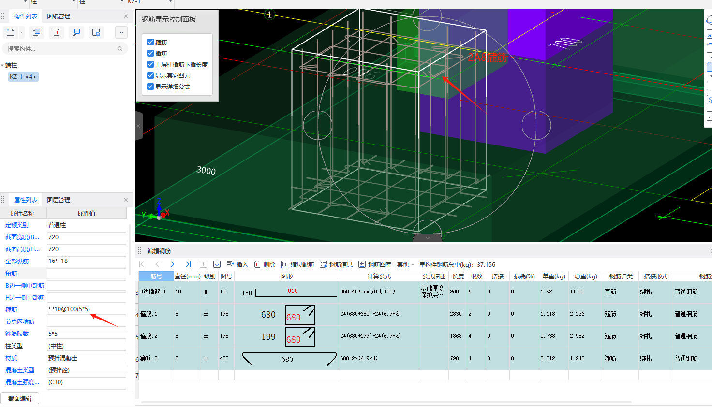The width and height of the screenshot is (712, 407).
Task: Open the 其他 dropdown menu
Action: (x=405, y=264)
